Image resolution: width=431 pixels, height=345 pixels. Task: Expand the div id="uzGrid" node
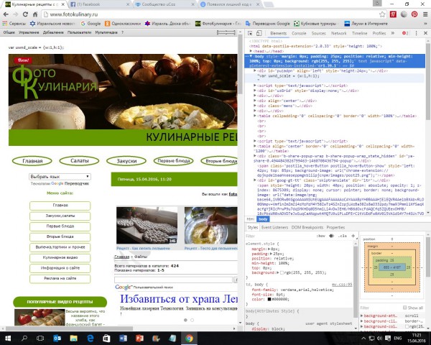[x=255, y=91]
